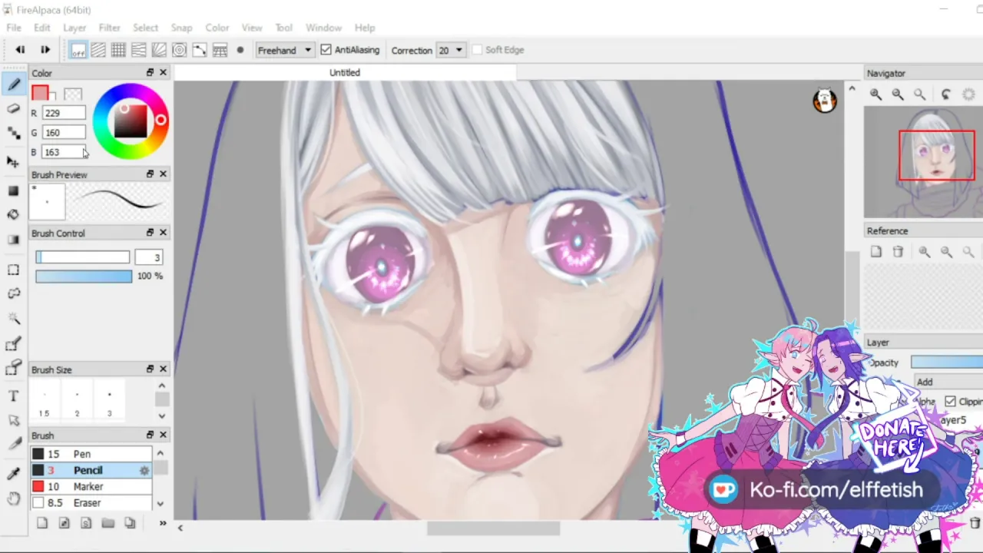Image resolution: width=983 pixels, height=553 pixels.
Task: Select the Gradient tool
Action: tap(14, 240)
